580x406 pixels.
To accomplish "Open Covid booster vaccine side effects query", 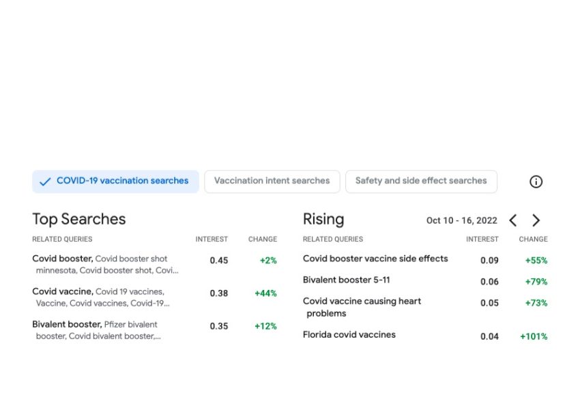I will pyautogui.click(x=375, y=259).
